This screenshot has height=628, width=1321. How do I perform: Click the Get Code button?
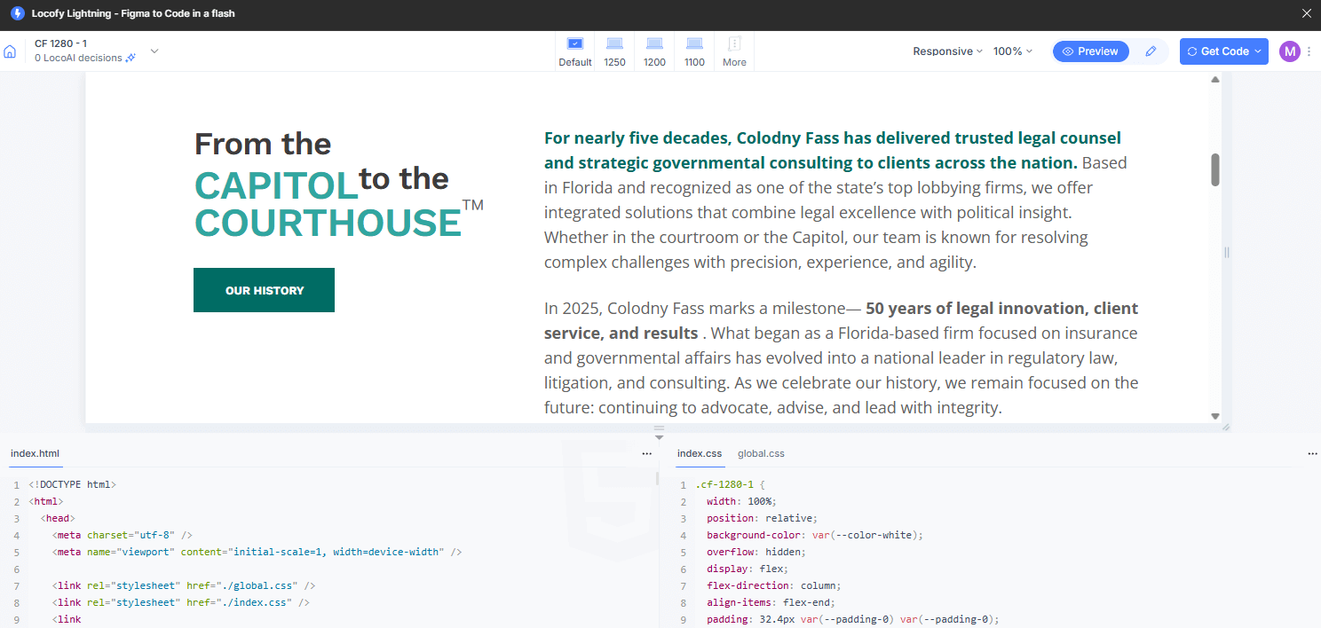(x=1223, y=51)
